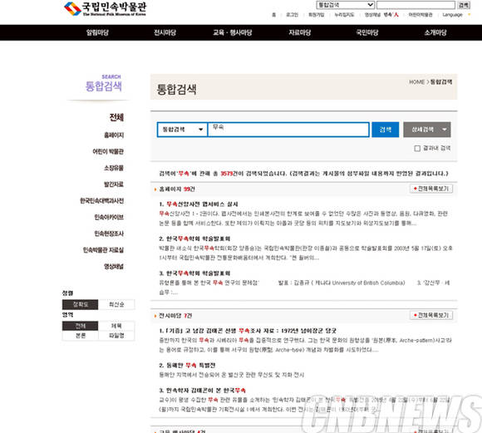The image size is (482, 433).
Task: Click 전체목록보기 for the 홈페이지 results
Action: coord(431,189)
